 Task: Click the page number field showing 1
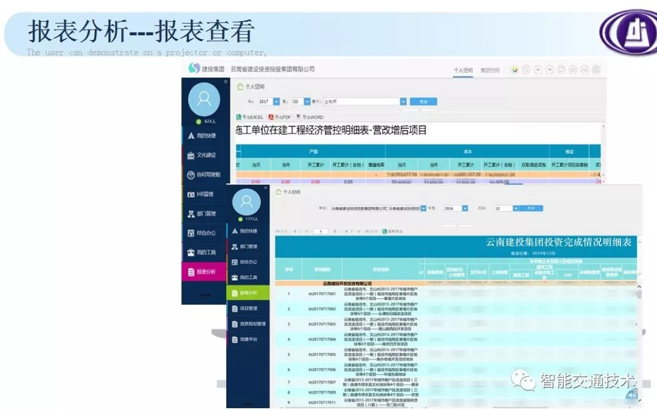(x=321, y=231)
